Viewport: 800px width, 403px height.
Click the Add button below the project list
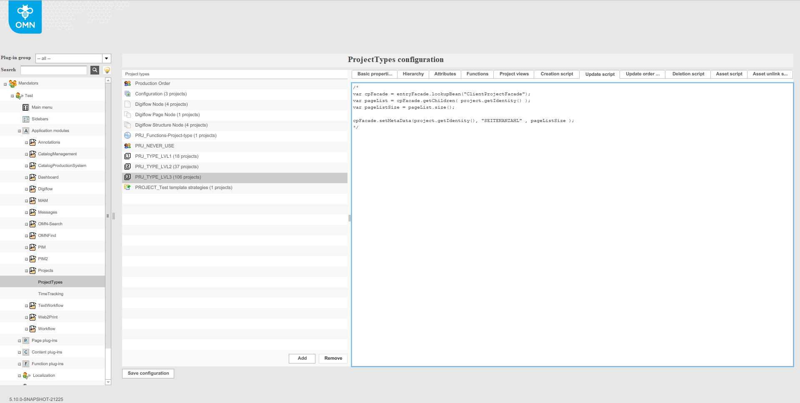click(302, 358)
